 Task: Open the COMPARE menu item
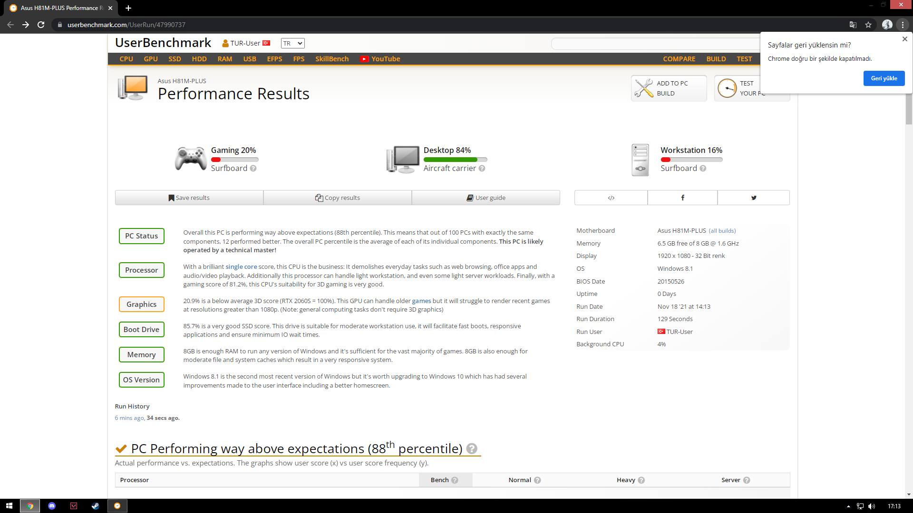pos(679,59)
